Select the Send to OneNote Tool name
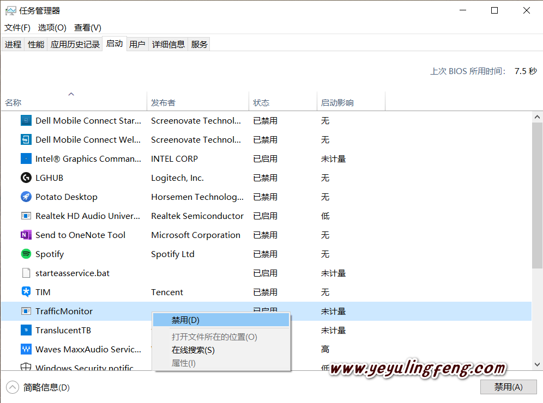 click(x=80, y=235)
